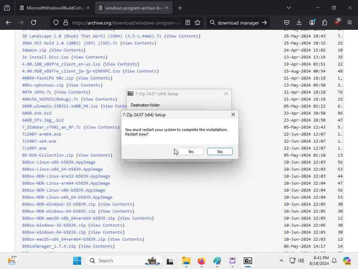
Task: Open 3dmaze.zip download link
Action: pyautogui.click(x=34, y=50)
